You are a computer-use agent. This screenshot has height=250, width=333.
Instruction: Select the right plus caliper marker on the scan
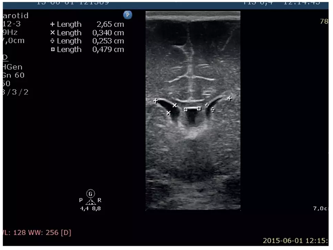(230, 98)
